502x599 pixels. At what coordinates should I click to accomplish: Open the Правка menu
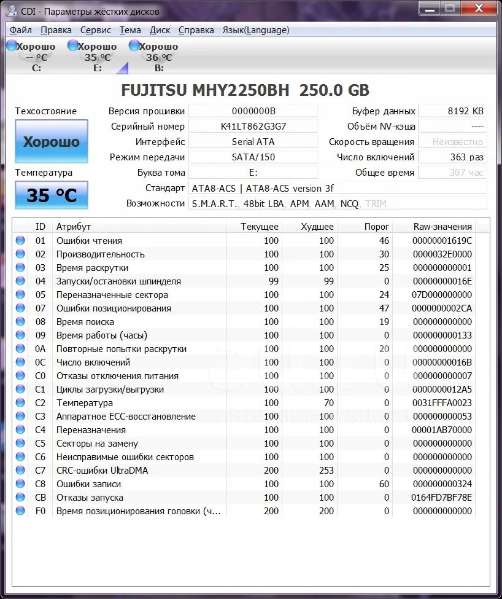[x=56, y=30]
